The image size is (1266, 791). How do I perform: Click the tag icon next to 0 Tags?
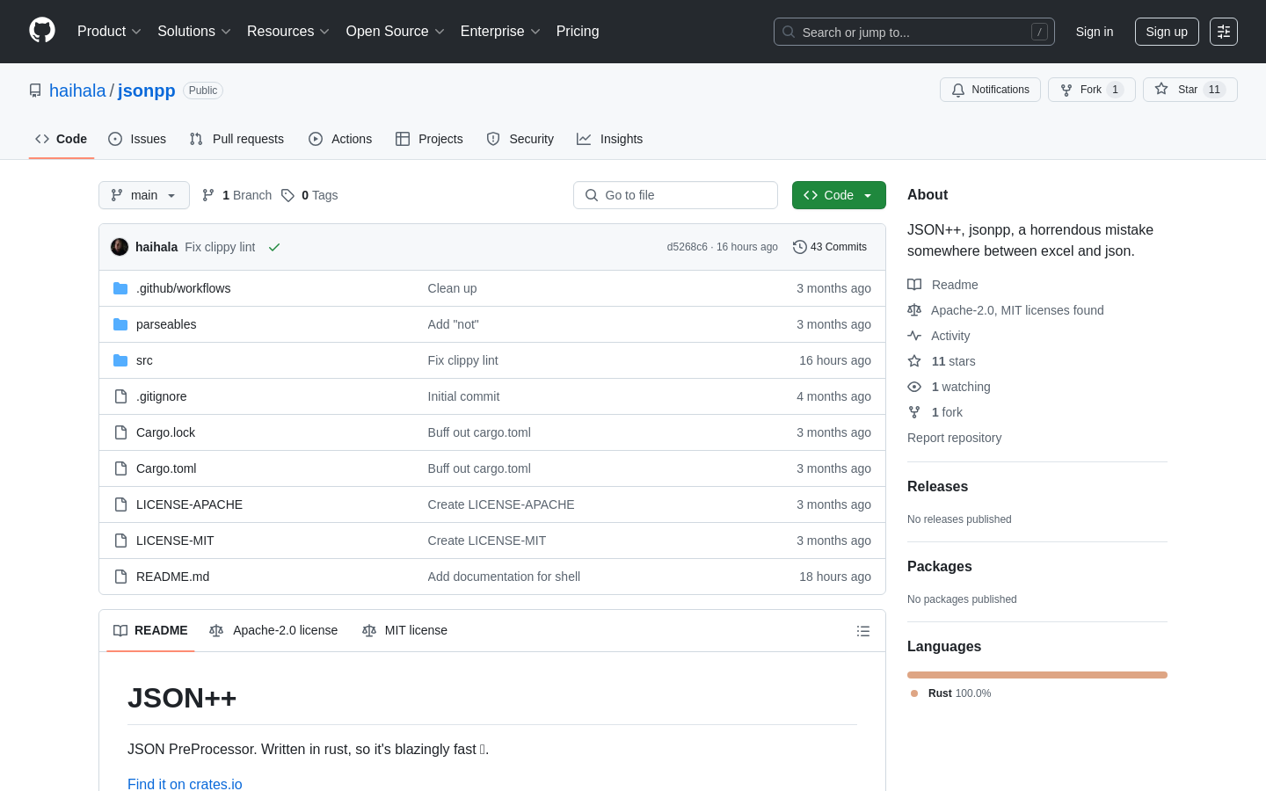(x=287, y=195)
